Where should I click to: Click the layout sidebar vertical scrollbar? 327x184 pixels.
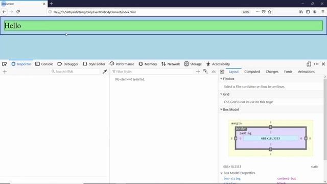pos(325,119)
